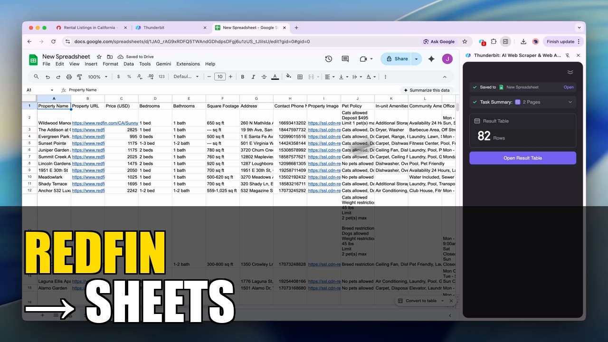Viewport: 608px width, 342px height.
Task: Toggle strikethrough formatting
Action: 264,76
